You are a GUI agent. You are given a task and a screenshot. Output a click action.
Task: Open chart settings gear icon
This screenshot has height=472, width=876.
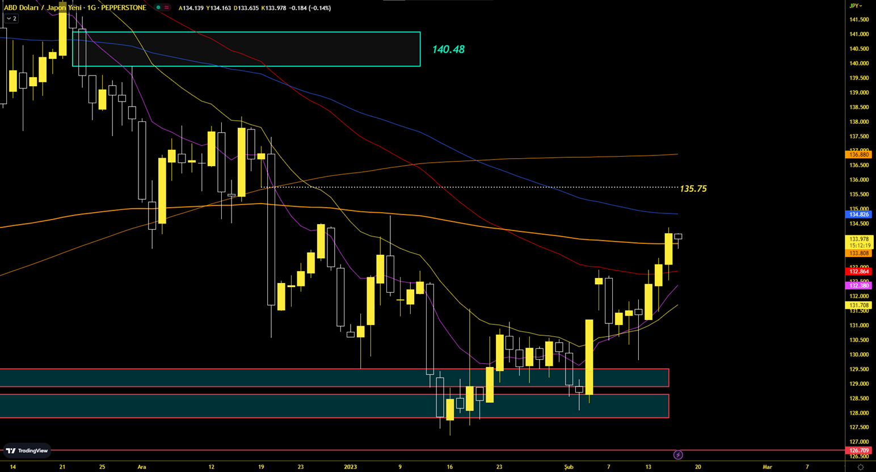[x=860, y=467]
